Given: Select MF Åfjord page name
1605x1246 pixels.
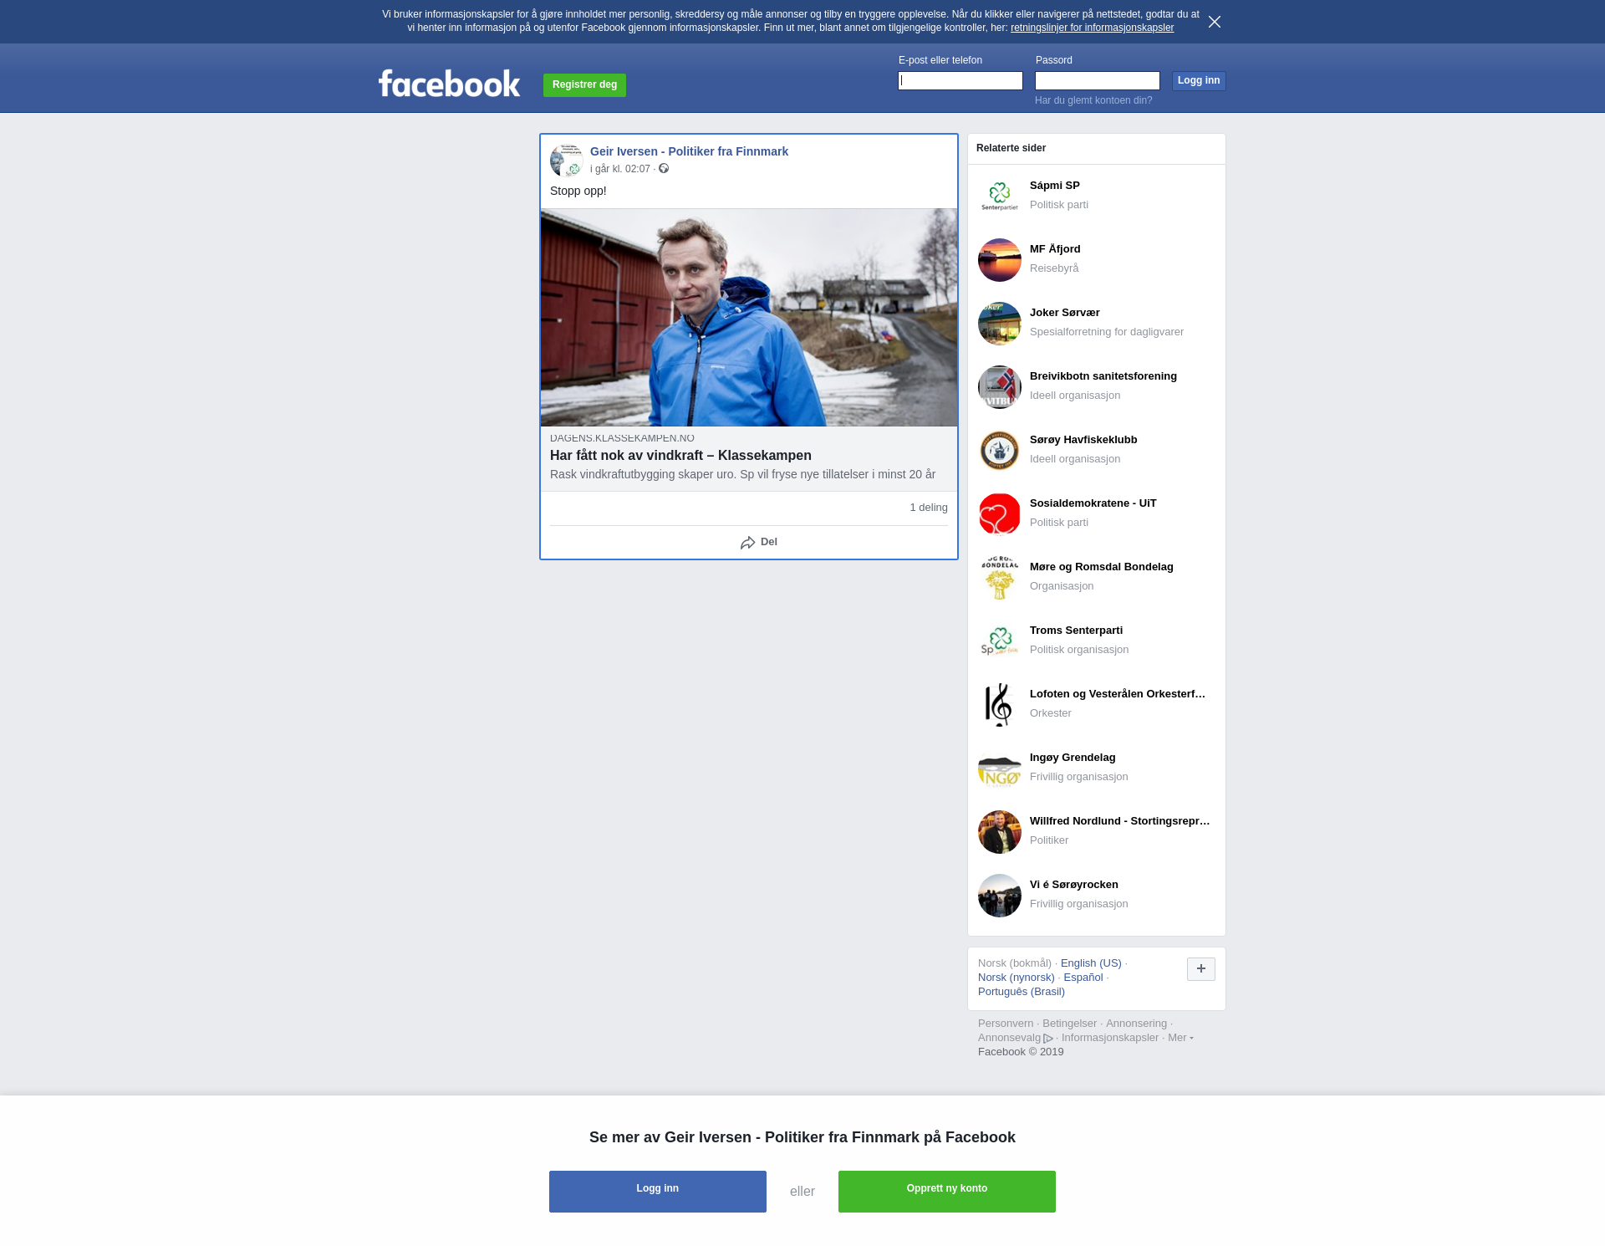Looking at the screenshot, I should pyautogui.click(x=1055, y=249).
